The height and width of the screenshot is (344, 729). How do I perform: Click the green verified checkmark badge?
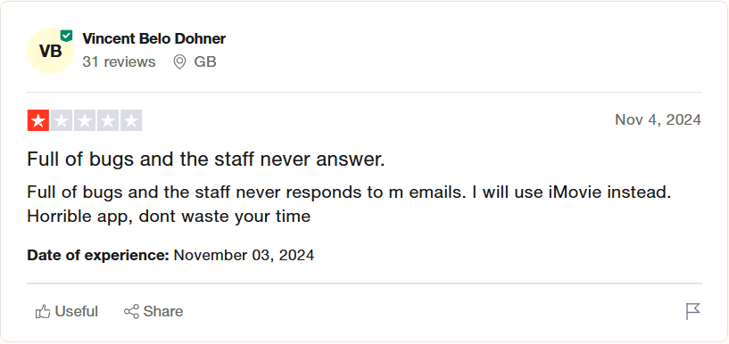[x=67, y=36]
